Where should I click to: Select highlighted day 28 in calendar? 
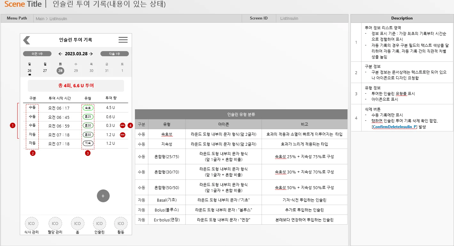tap(60, 71)
